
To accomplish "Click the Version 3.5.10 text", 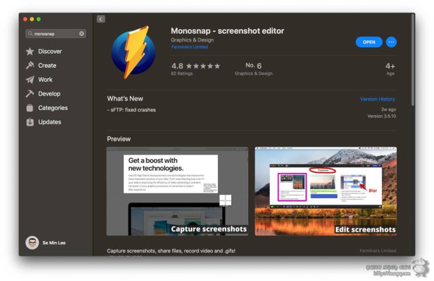I will point(381,116).
